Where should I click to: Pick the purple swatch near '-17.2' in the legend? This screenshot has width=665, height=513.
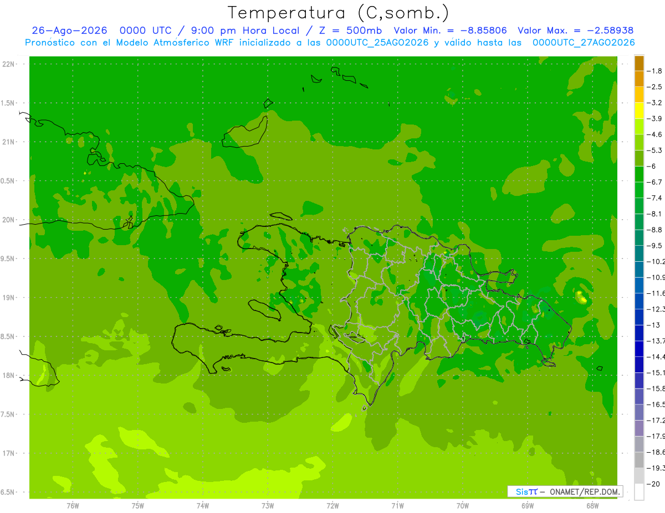point(639,428)
